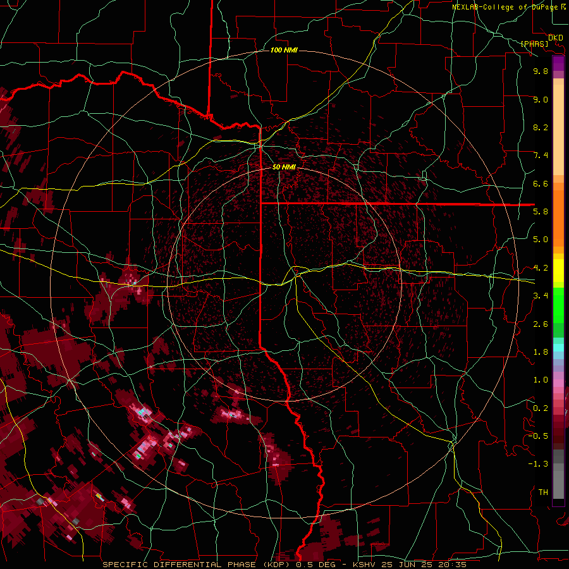Image resolution: width=569 pixels, height=569 pixels.
Task: Select the "[PHAS]" label above the color bar
Action: coord(534,44)
